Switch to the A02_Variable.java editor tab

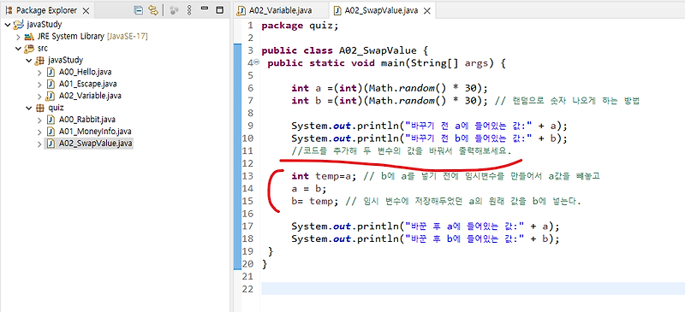tap(281, 10)
